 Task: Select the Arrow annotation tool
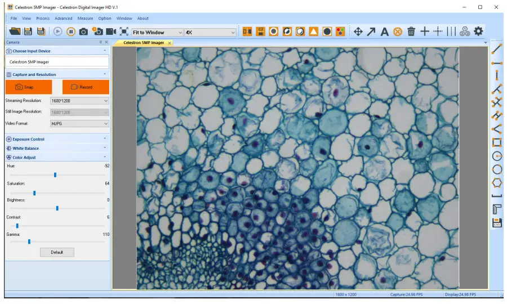click(371, 32)
